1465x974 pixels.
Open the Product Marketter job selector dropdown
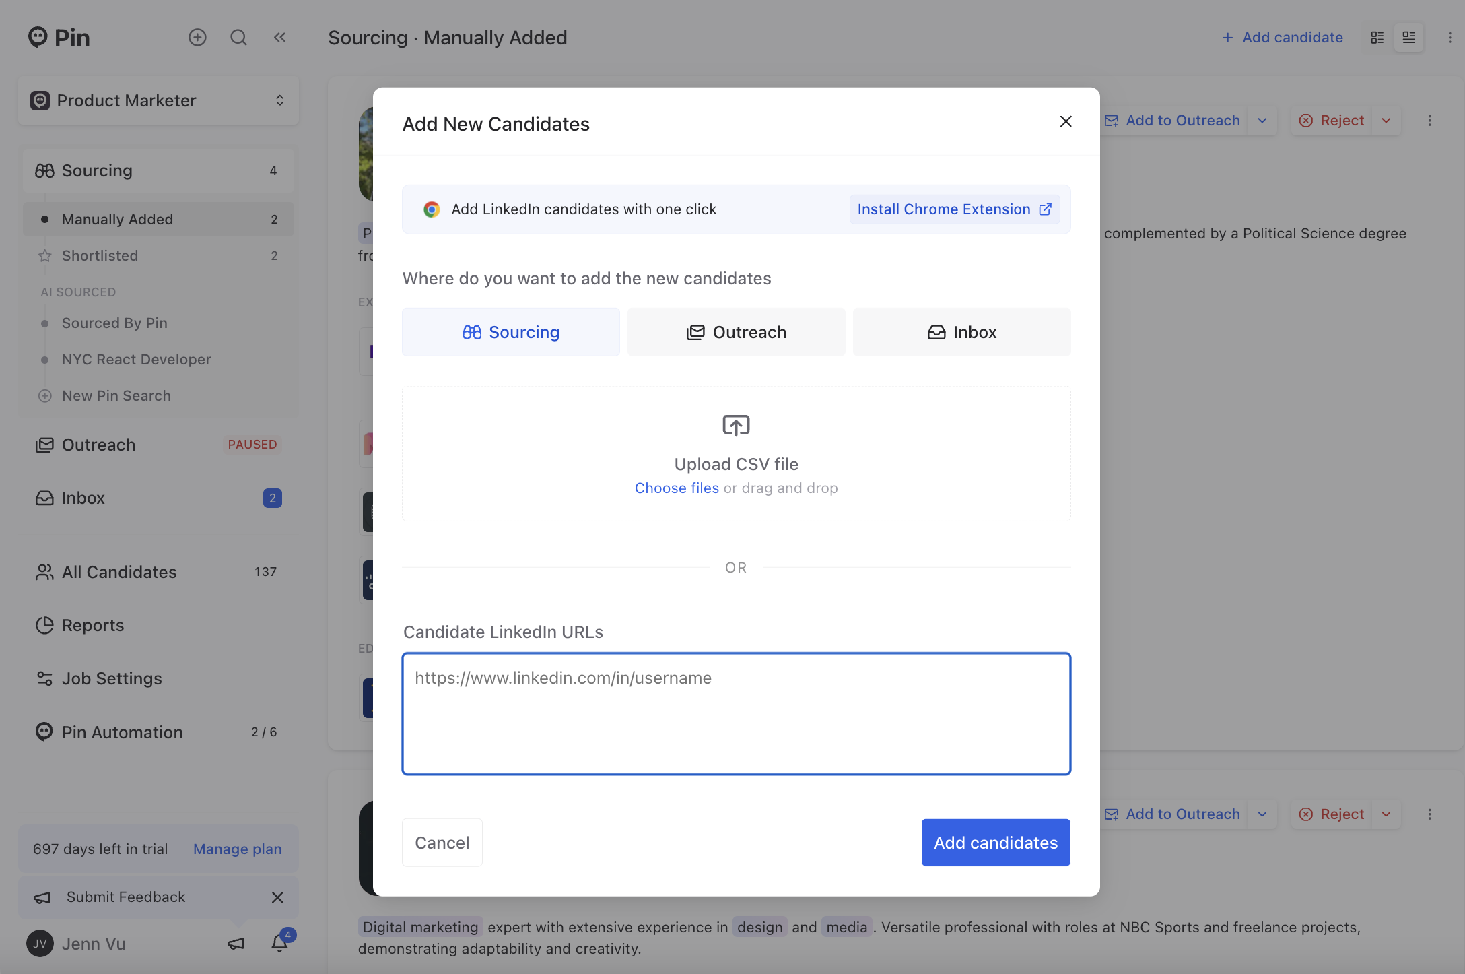158,100
